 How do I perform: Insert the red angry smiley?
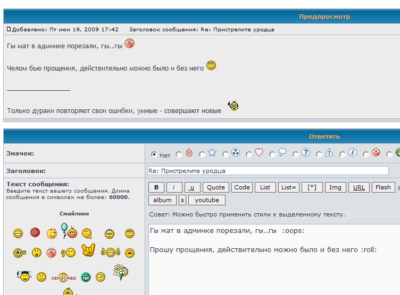[x=35, y=232]
